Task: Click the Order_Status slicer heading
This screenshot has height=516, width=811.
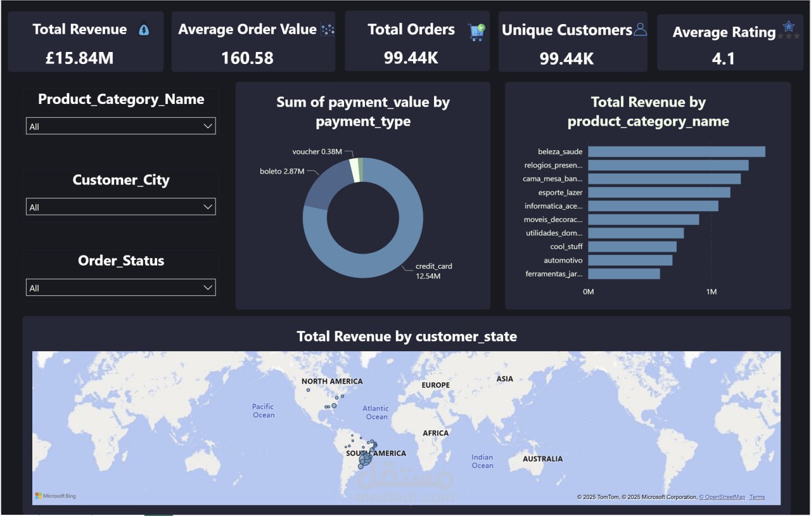Action: [121, 261]
